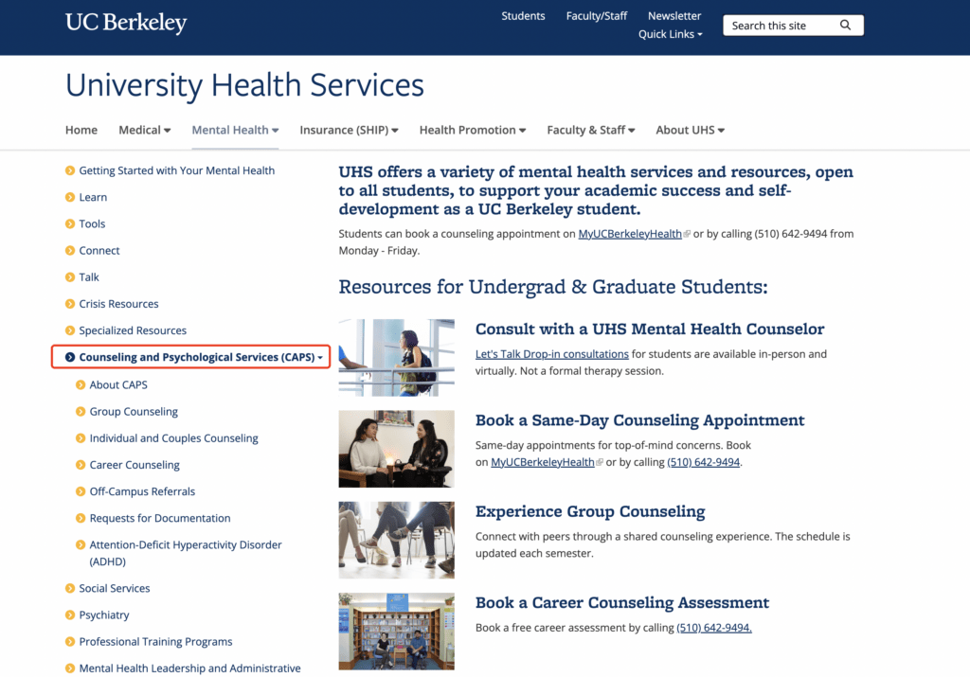Click orange bullet beside Social Services
This screenshot has width=970, height=677.
70,588
